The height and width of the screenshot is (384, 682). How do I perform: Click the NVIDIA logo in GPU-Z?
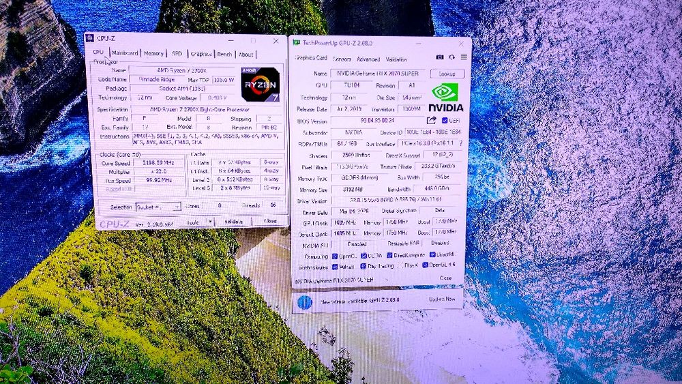click(445, 98)
